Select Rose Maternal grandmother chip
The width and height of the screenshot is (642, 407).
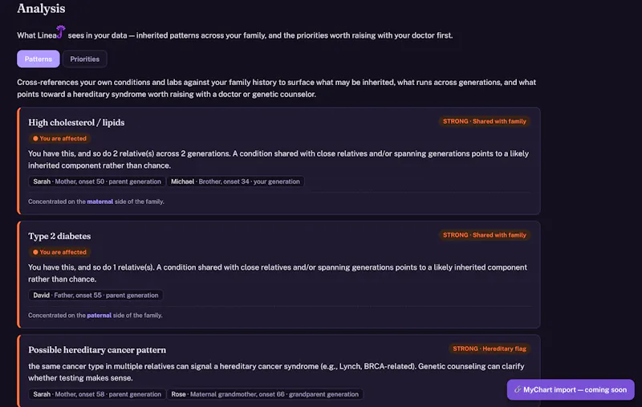(x=265, y=394)
